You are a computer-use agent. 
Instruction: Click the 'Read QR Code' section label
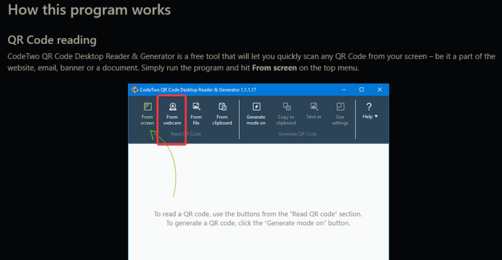pyautogui.click(x=186, y=133)
